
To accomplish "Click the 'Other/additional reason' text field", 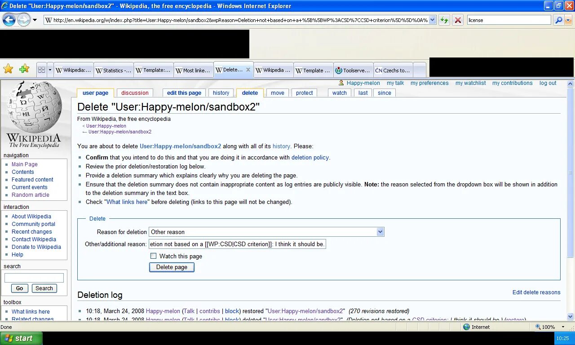I will 237,244.
